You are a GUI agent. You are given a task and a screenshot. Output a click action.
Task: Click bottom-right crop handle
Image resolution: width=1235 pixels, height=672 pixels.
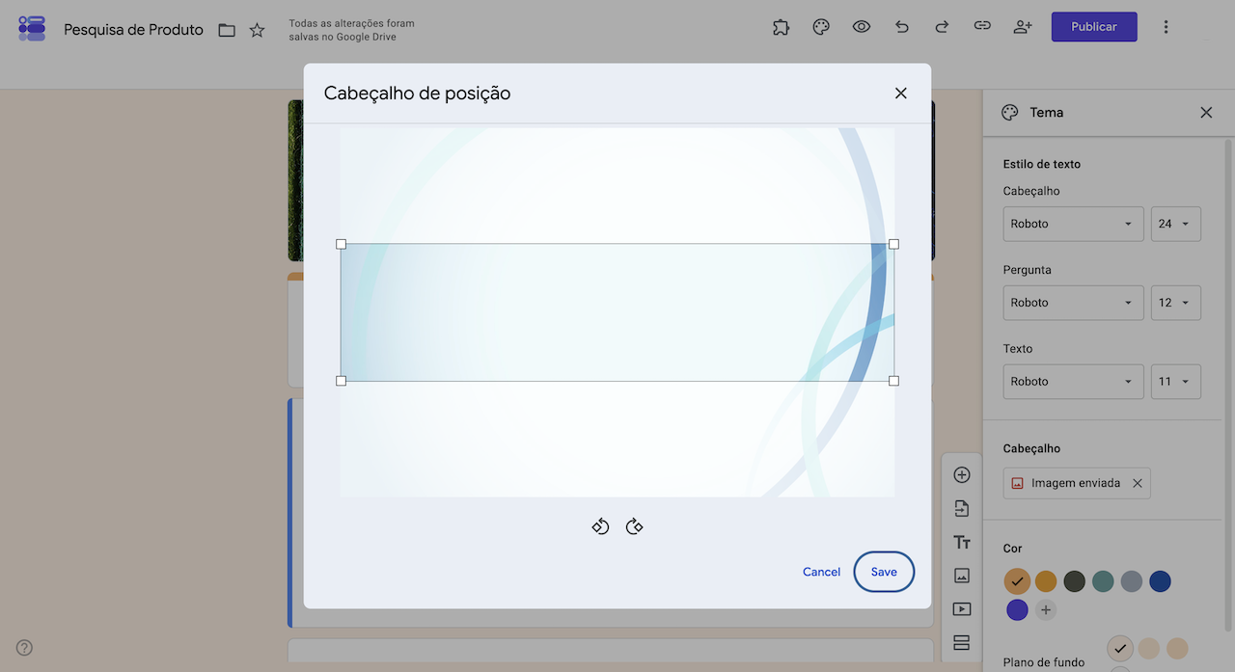[x=893, y=381]
